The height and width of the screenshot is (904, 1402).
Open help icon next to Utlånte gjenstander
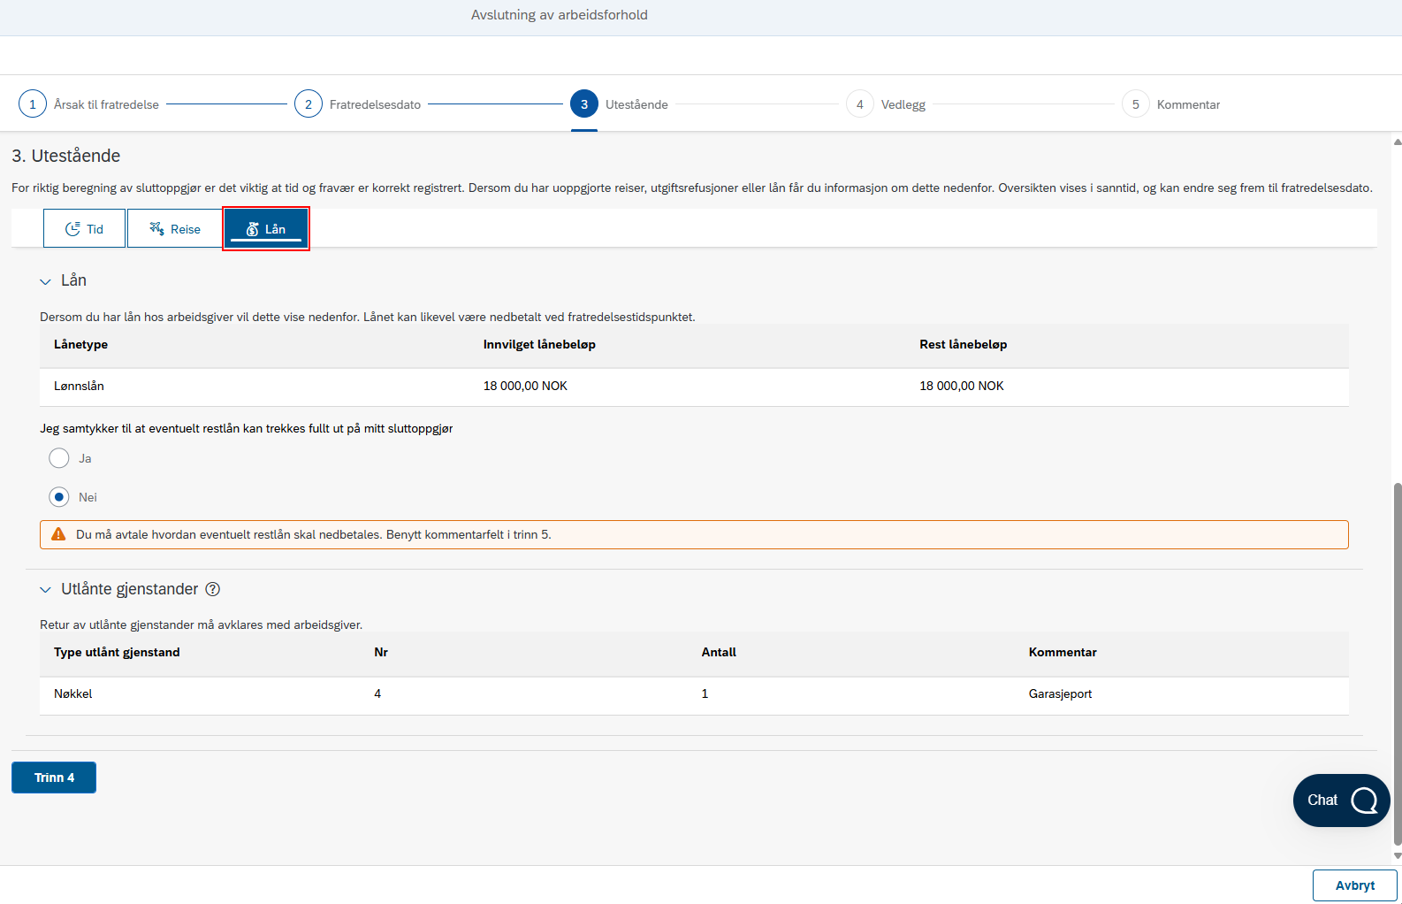[x=213, y=589]
